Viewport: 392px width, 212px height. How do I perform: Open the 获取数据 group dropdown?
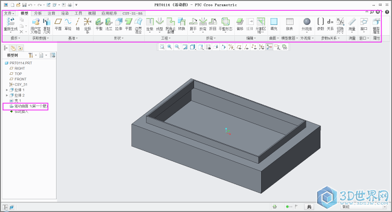[x=41, y=38]
